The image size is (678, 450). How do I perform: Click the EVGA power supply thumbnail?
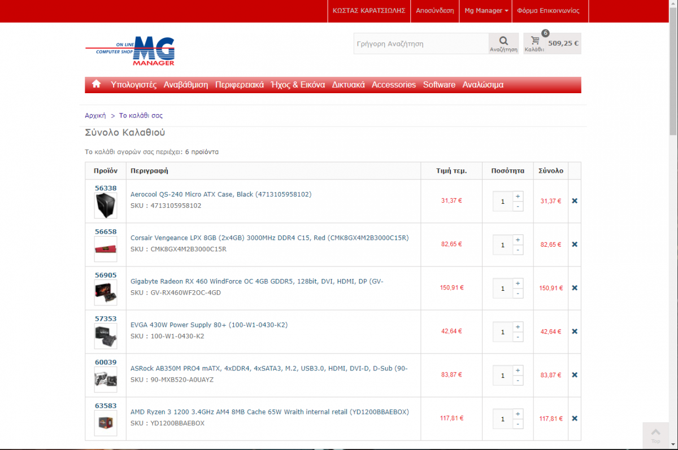[106, 336]
